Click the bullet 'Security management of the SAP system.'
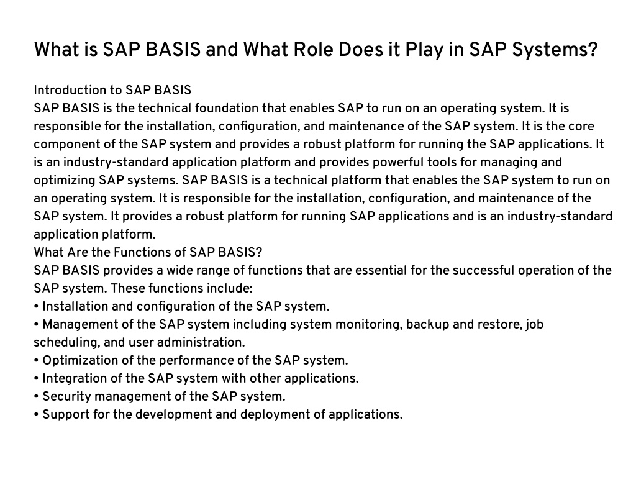This screenshot has width=636, height=477. click(x=160, y=396)
